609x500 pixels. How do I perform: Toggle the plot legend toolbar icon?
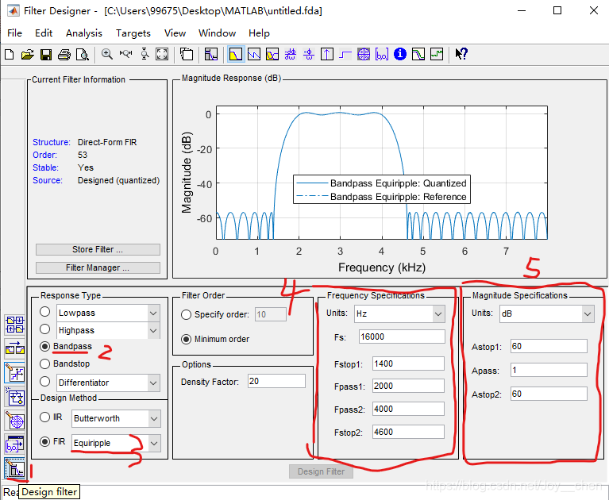pos(187,54)
